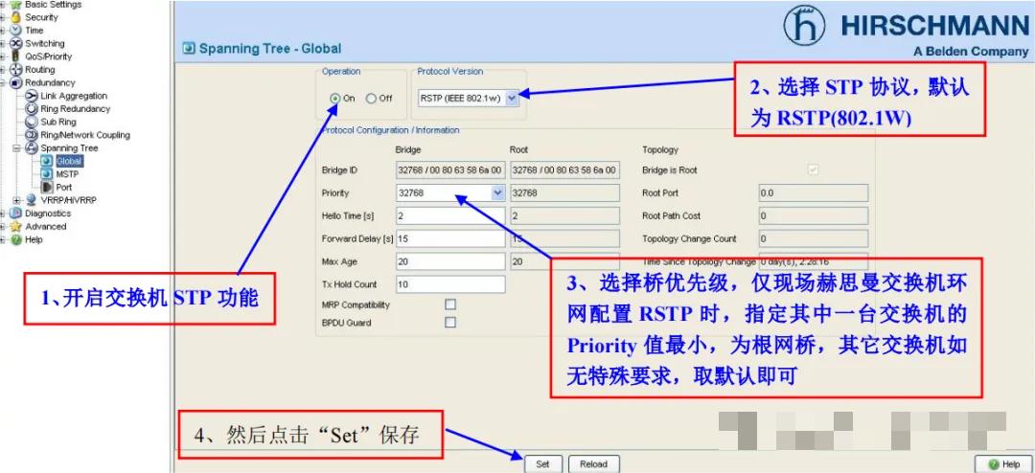
Task: Click the 'Security' label in the tree
Action: (41, 18)
